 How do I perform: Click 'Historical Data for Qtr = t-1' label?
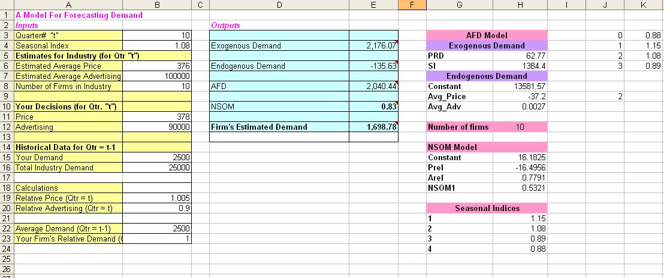[x=68, y=147]
